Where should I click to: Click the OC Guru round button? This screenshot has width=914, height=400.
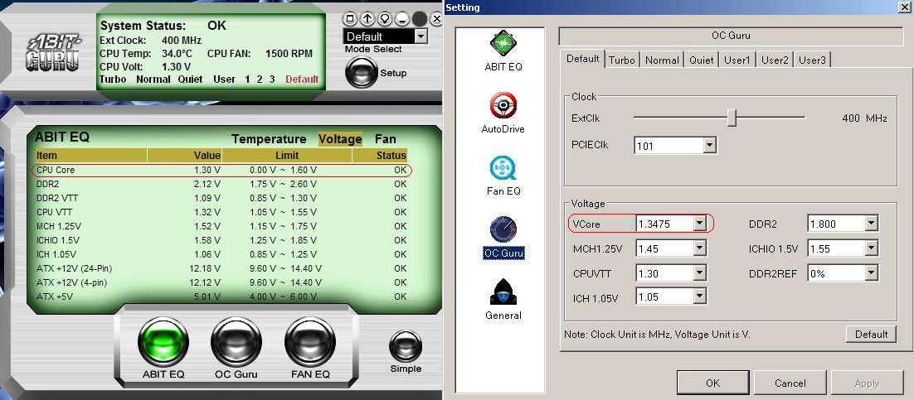pyautogui.click(x=236, y=342)
